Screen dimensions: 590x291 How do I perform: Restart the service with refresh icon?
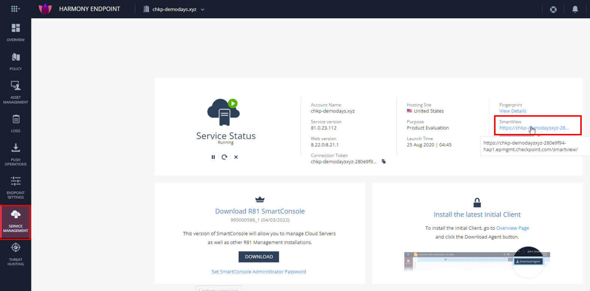point(224,157)
